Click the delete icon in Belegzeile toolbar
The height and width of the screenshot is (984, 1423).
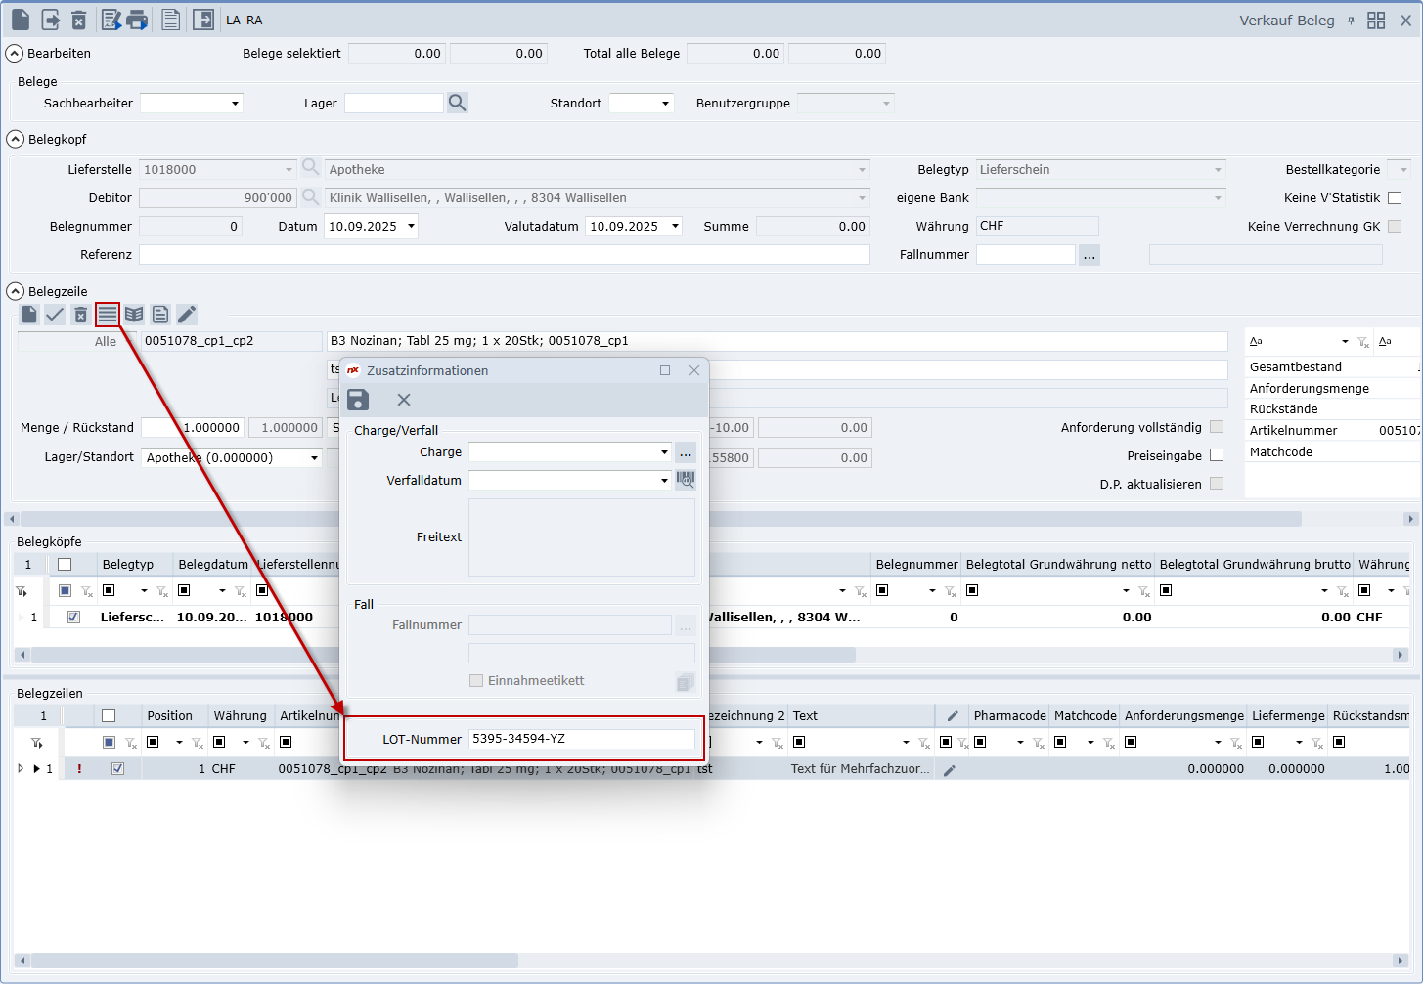[x=81, y=315]
